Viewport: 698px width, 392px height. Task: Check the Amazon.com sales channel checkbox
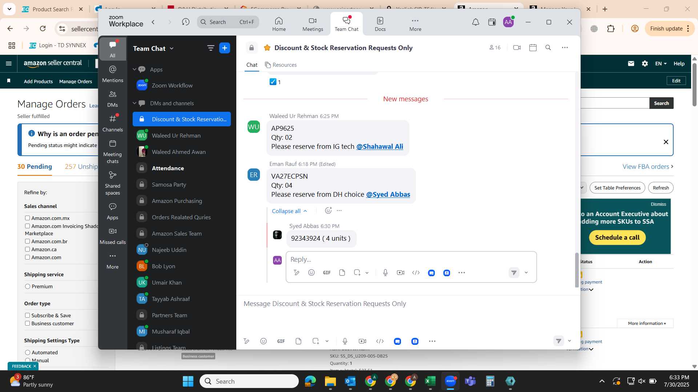27,257
